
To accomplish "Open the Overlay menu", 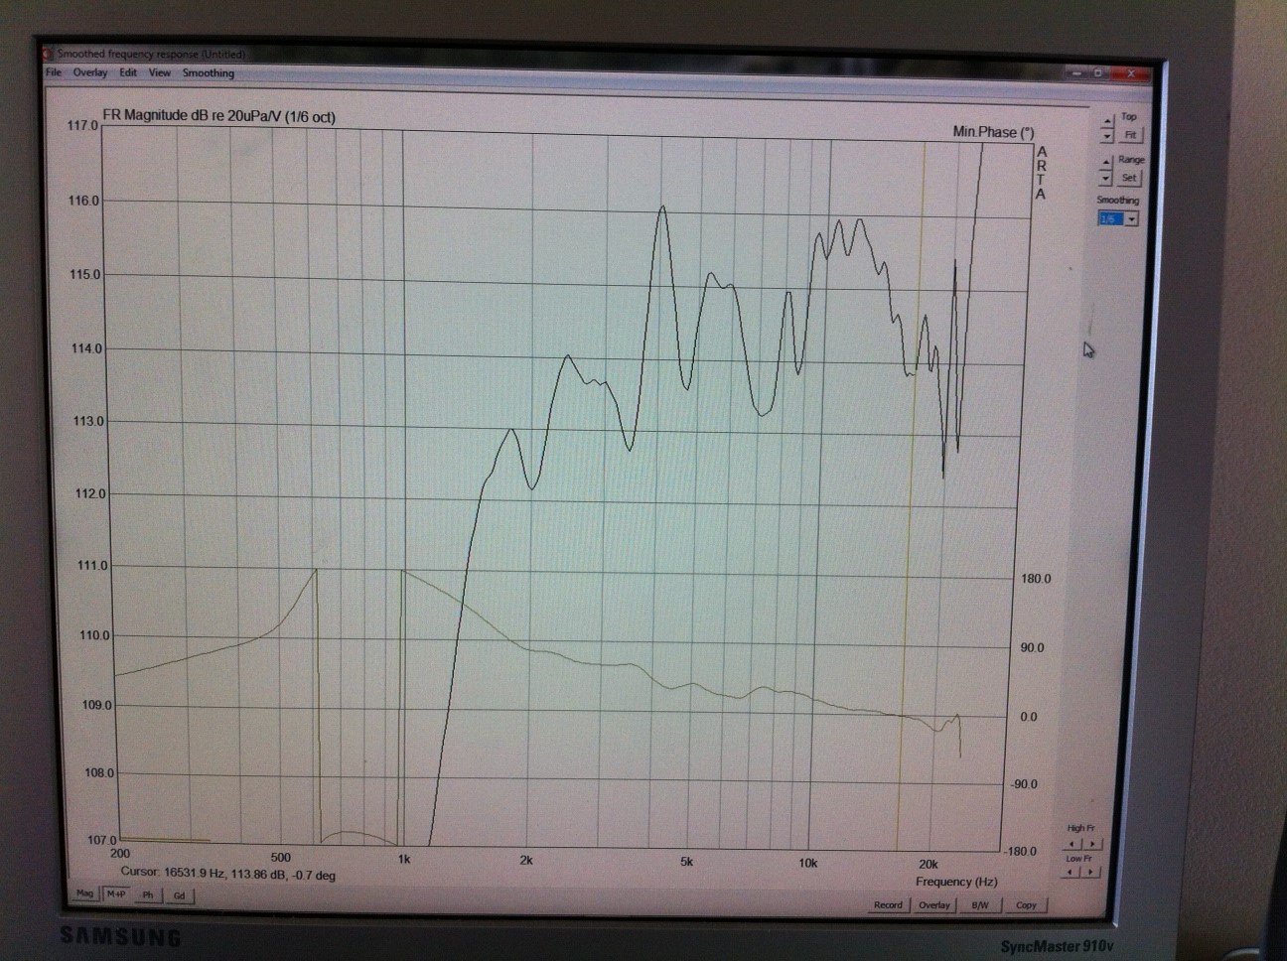I will pos(89,72).
